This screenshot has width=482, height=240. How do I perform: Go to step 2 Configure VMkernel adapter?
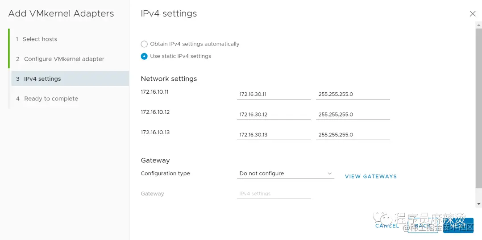[60, 59]
